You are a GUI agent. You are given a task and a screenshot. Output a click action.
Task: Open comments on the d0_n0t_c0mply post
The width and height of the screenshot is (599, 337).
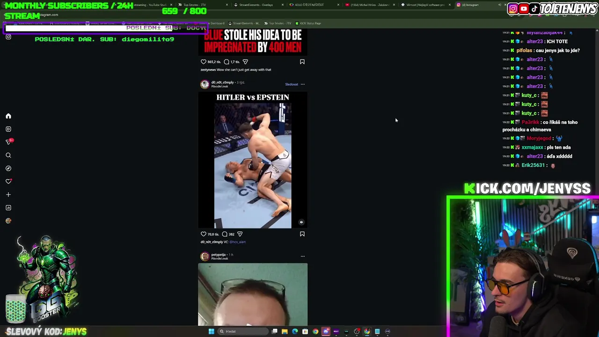pos(225,234)
